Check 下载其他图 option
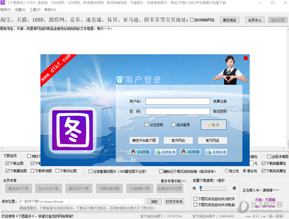289x219 pixels. (x=33, y=171)
